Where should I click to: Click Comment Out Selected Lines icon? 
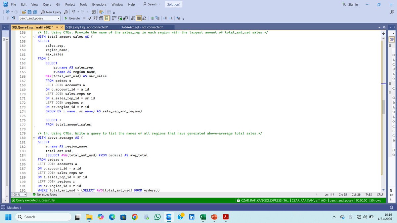152,18
